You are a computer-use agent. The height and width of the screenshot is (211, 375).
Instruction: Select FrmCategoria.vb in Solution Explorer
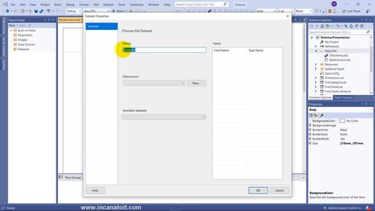click(335, 83)
